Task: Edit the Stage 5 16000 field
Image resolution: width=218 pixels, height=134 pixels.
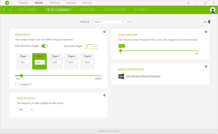Action: tap(88, 62)
